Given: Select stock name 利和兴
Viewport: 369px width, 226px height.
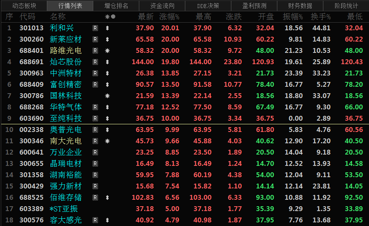Looking at the screenshot, I should pos(62,28).
